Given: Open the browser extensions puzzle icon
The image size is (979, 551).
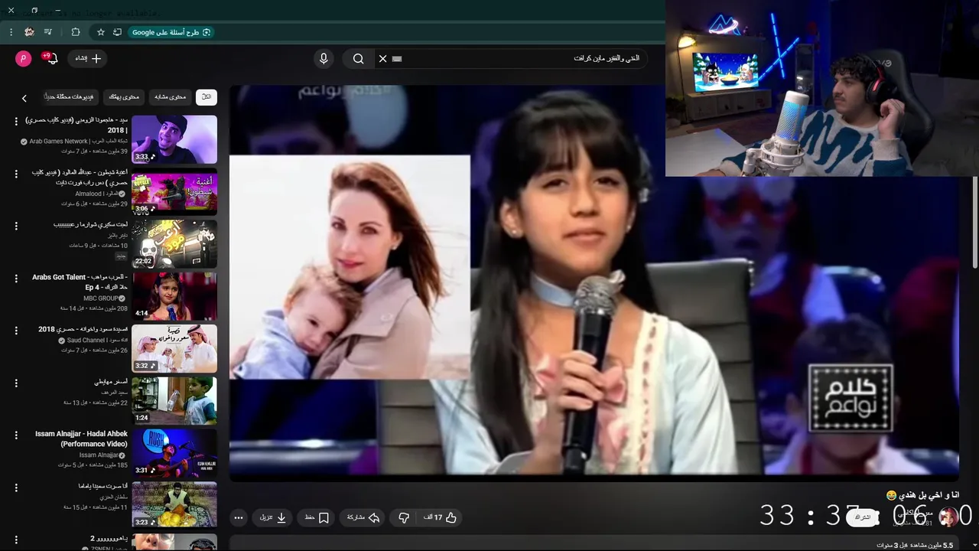Looking at the screenshot, I should click(x=76, y=32).
